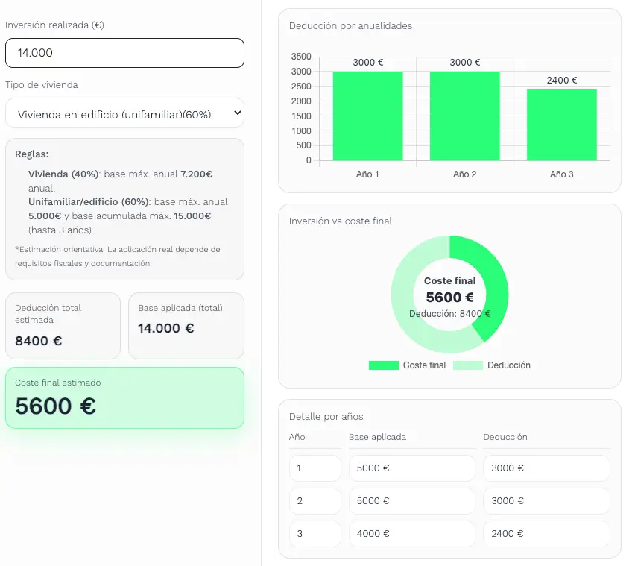Toggle the Coste final legend swatch
Image resolution: width=632 pixels, height=566 pixels.
pyautogui.click(x=384, y=365)
